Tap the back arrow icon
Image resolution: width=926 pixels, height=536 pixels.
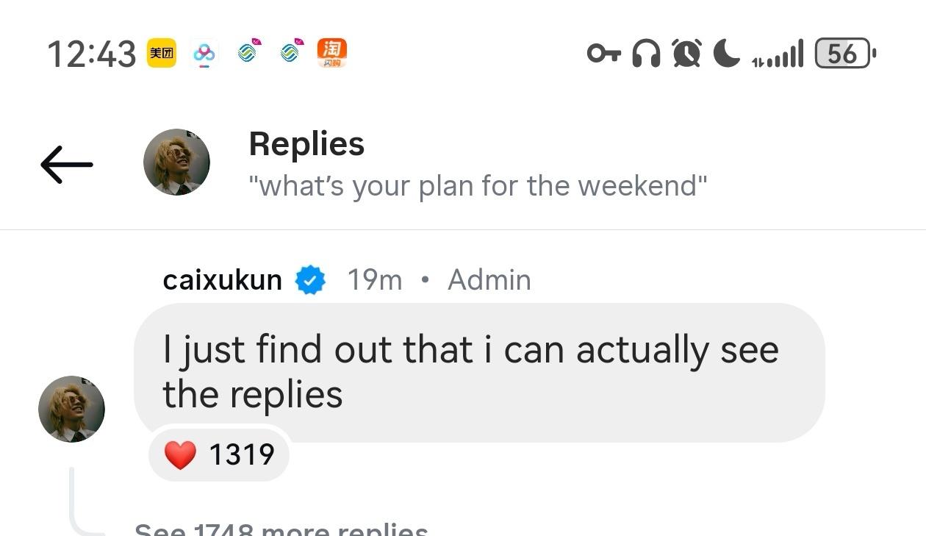tap(67, 164)
